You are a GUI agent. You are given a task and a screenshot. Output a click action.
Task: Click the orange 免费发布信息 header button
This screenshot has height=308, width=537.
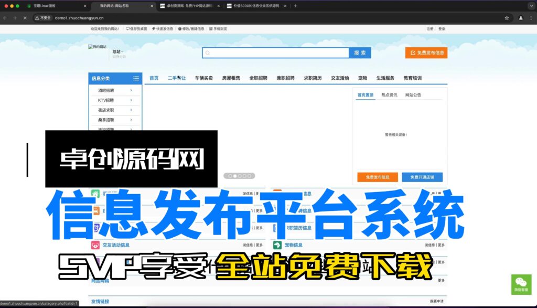(x=426, y=53)
